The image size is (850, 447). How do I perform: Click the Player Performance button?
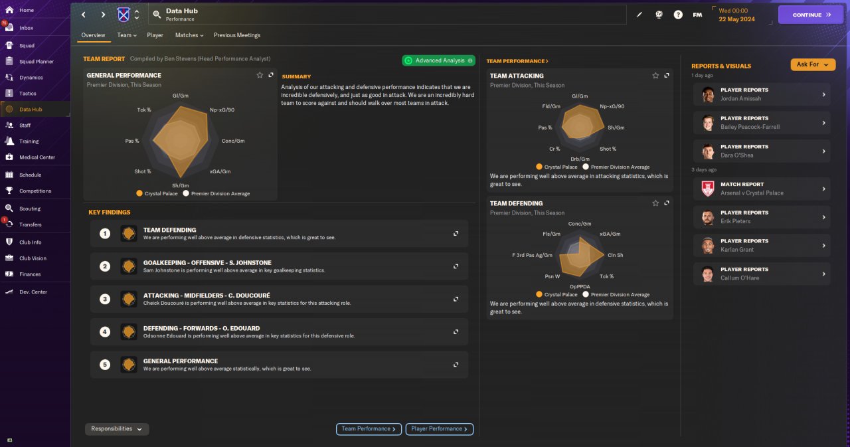(440, 429)
